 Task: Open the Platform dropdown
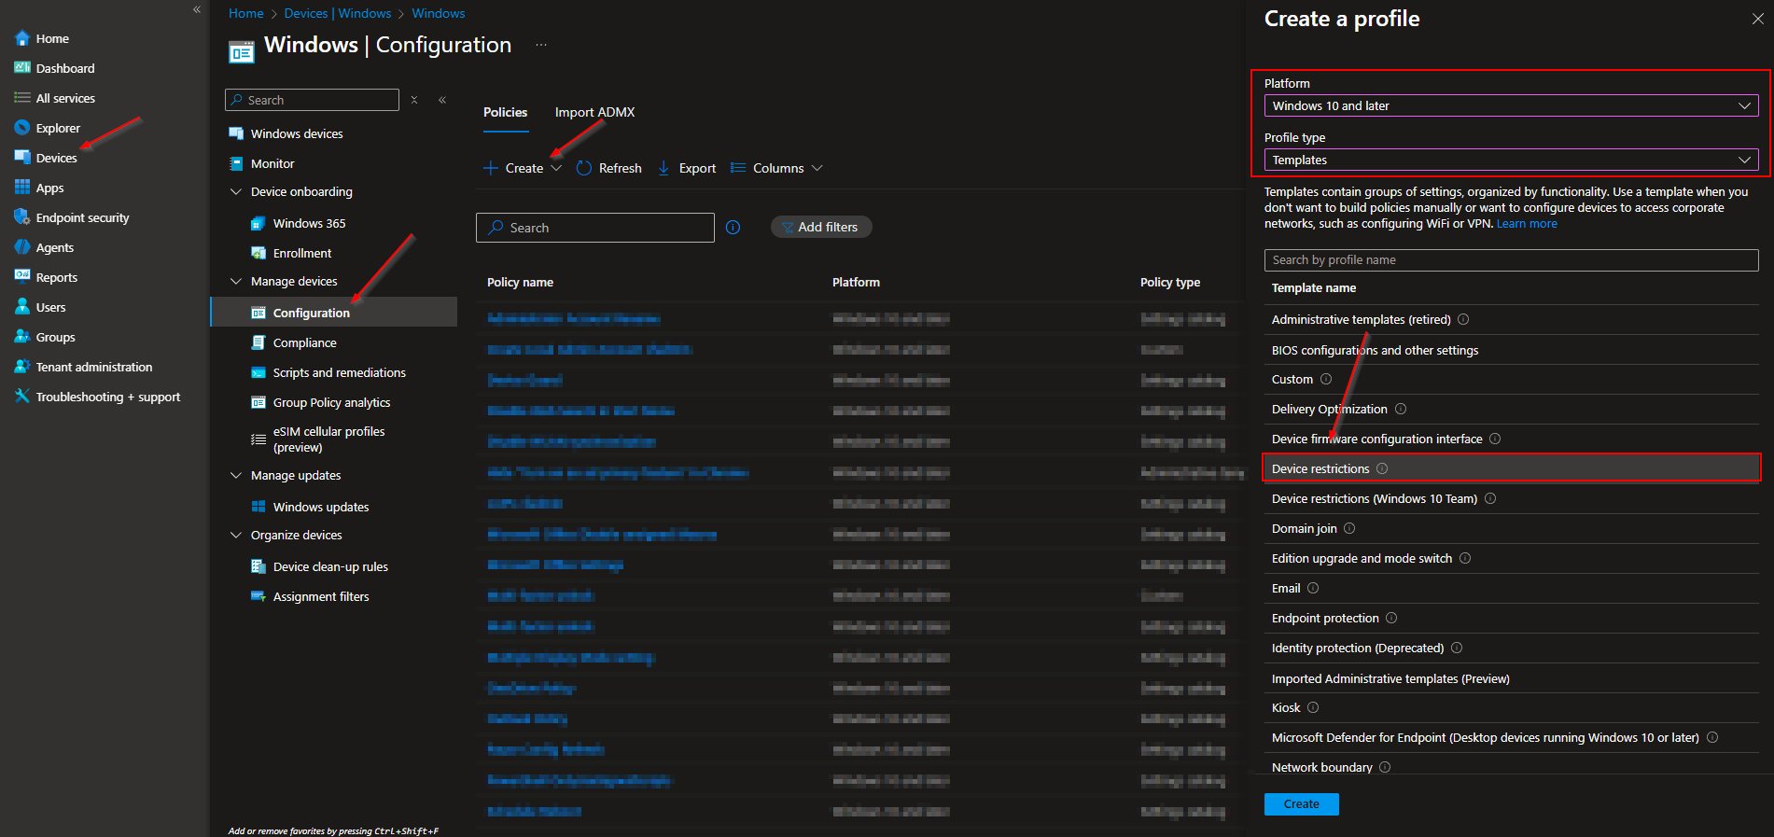(1510, 106)
